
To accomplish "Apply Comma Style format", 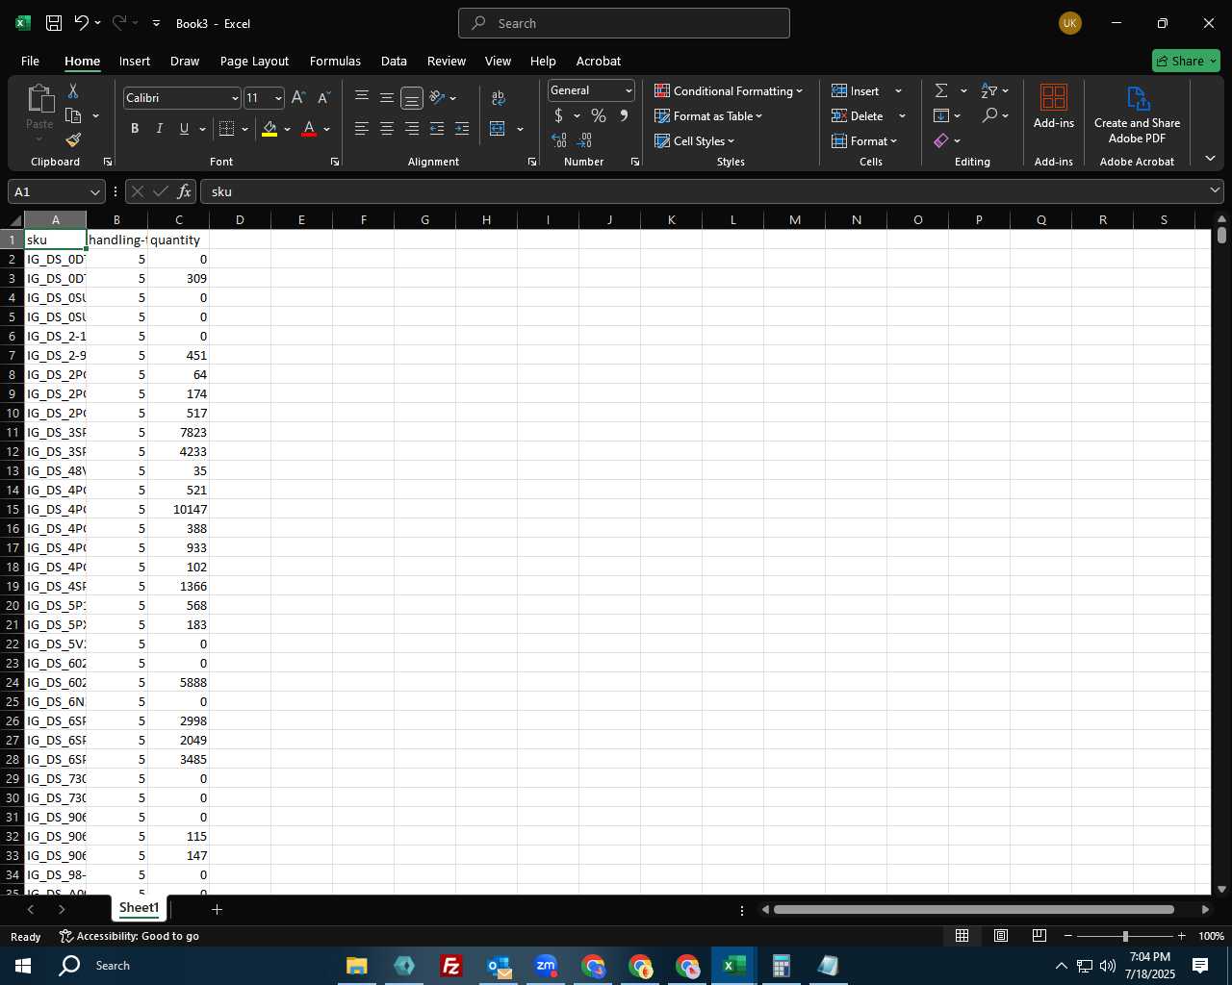I will pos(624,115).
